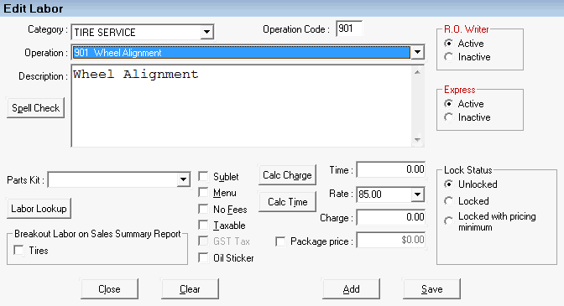
Task: Check Tires breakout checkbox
Action: coord(18,250)
